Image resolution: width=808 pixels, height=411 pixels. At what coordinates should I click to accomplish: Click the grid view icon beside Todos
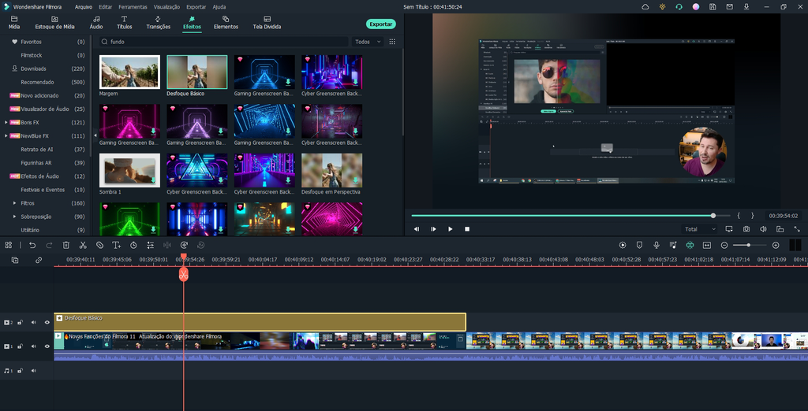(x=392, y=42)
